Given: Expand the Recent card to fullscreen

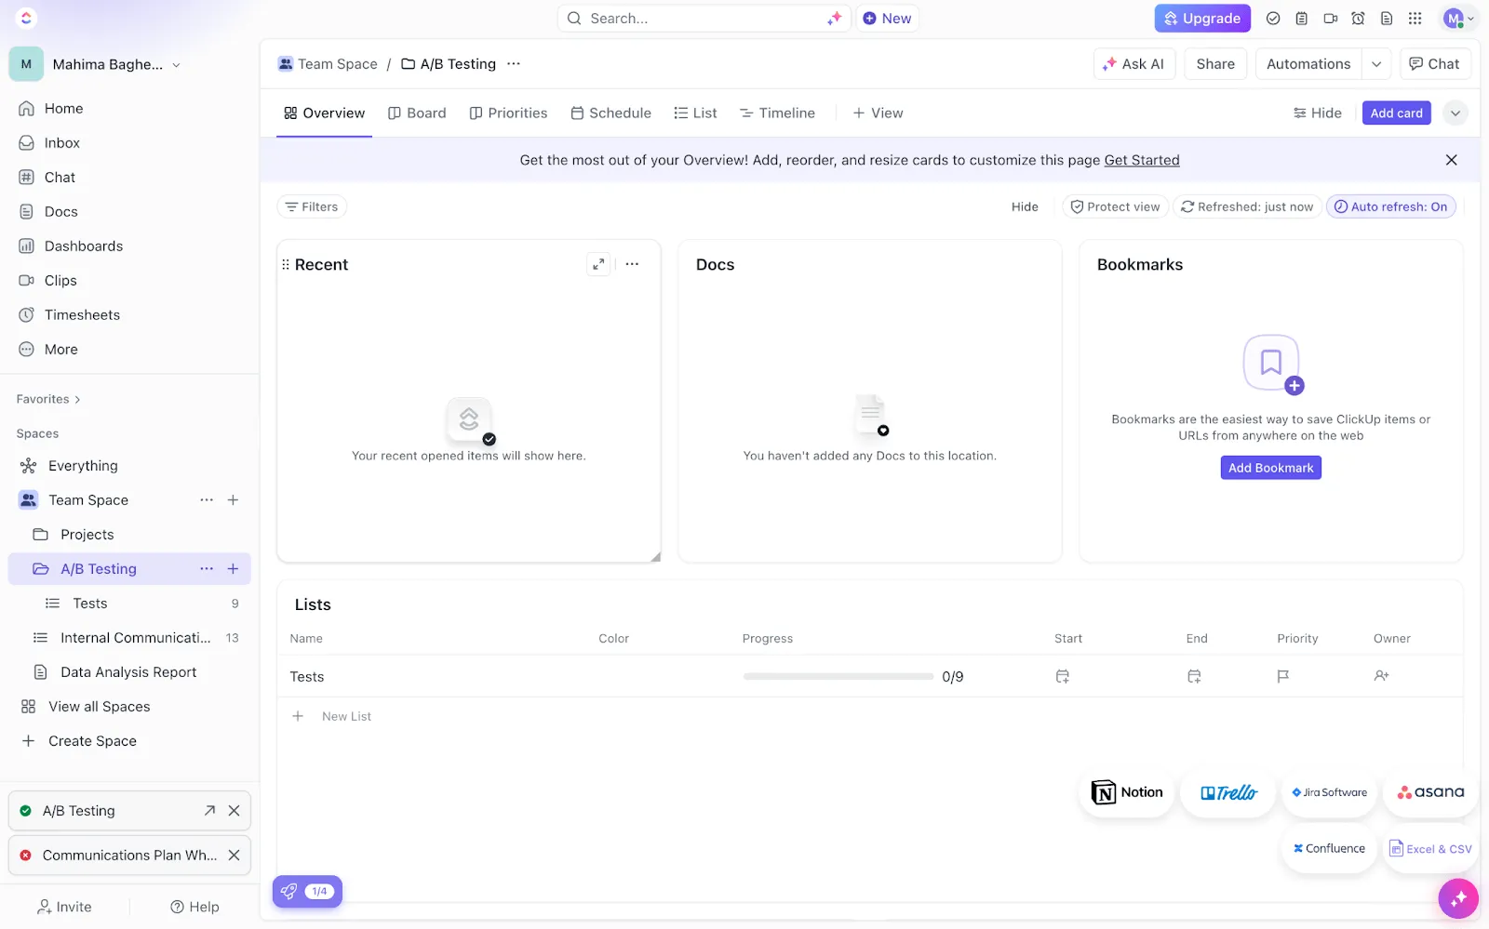Looking at the screenshot, I should [598, 264].
